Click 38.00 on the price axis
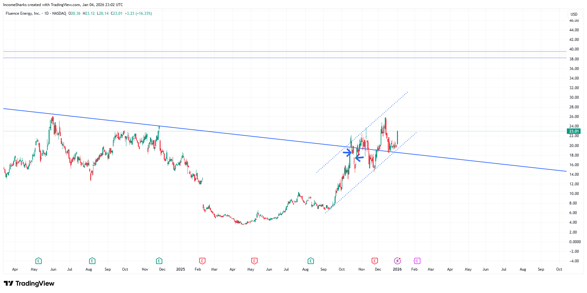Screen dimensions: 587x293 574,59
